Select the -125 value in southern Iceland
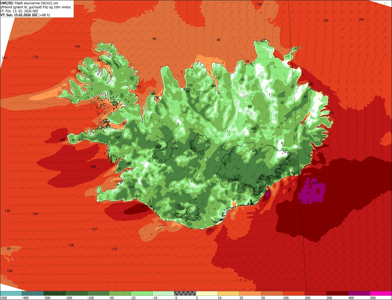Viewport: 392px width, 300px height. pyautogui.click(x=181, y=209)
